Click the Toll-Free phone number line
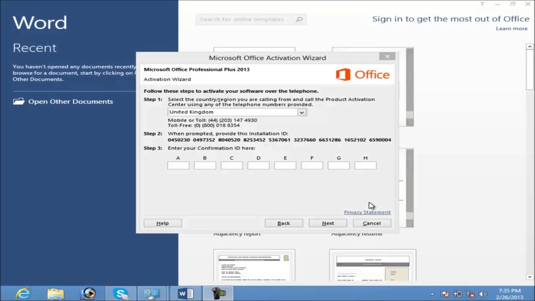This screenshot has width=535, height=301. click(x=204, y=125)
